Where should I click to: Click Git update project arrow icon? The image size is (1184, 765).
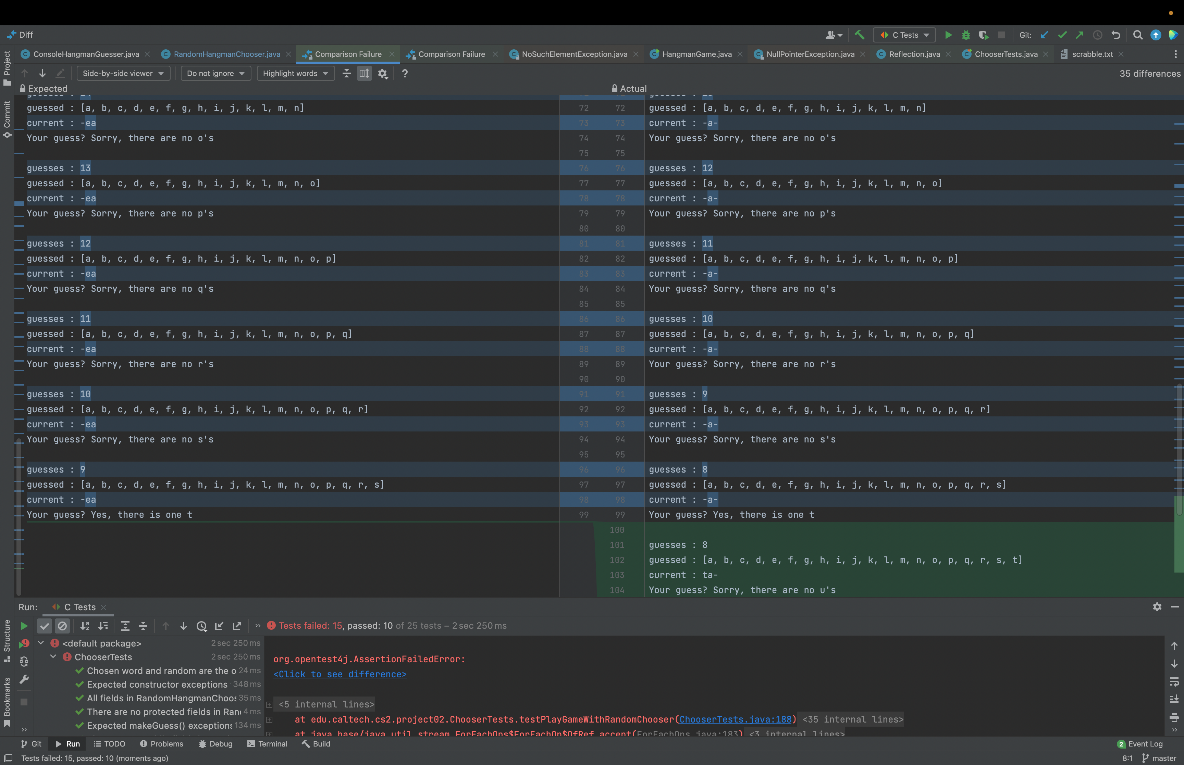point(1044,35)
